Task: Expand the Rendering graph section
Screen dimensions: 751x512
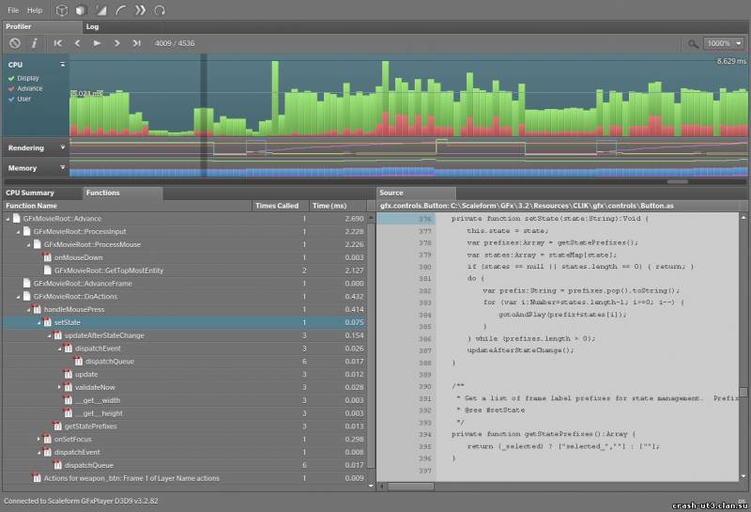Action: (63, 147)
